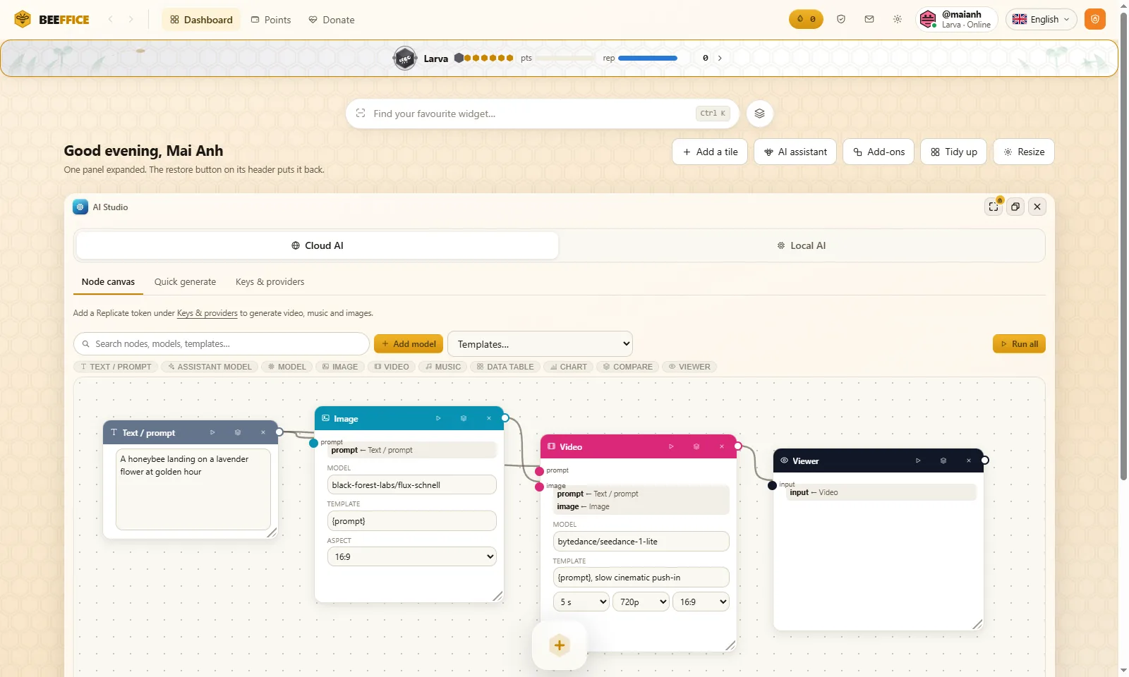Open layers icon on the Image node
Screen dimensions: 1129x677
click(x=464, y=418)
